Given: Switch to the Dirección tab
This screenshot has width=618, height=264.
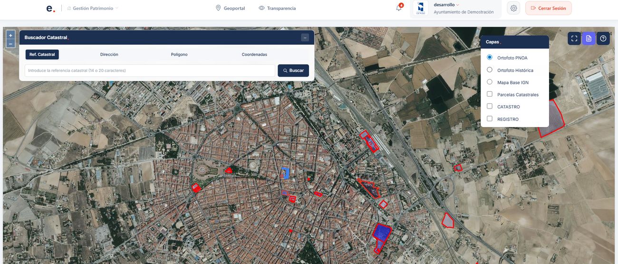Looking at the screenshot, I should point(109,55).
